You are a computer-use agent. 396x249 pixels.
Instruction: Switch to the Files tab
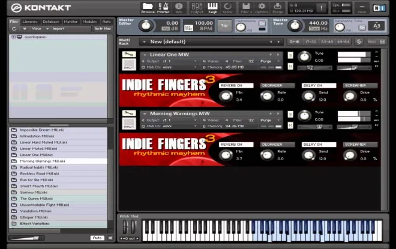point(14,22)
